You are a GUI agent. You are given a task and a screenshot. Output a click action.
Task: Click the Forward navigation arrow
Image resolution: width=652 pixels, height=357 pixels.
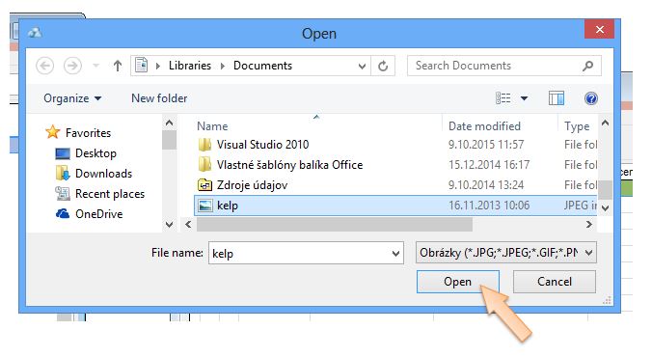tap(72, 66)
